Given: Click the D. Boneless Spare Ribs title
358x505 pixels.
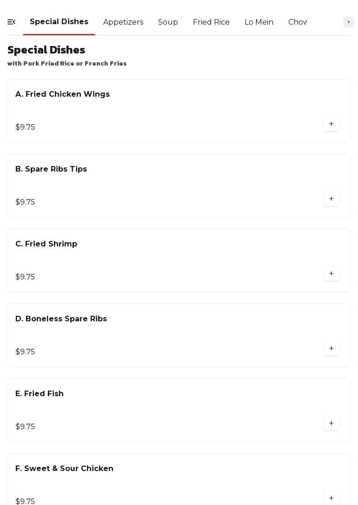Looking at the screenshot, I should click(61, 319).
